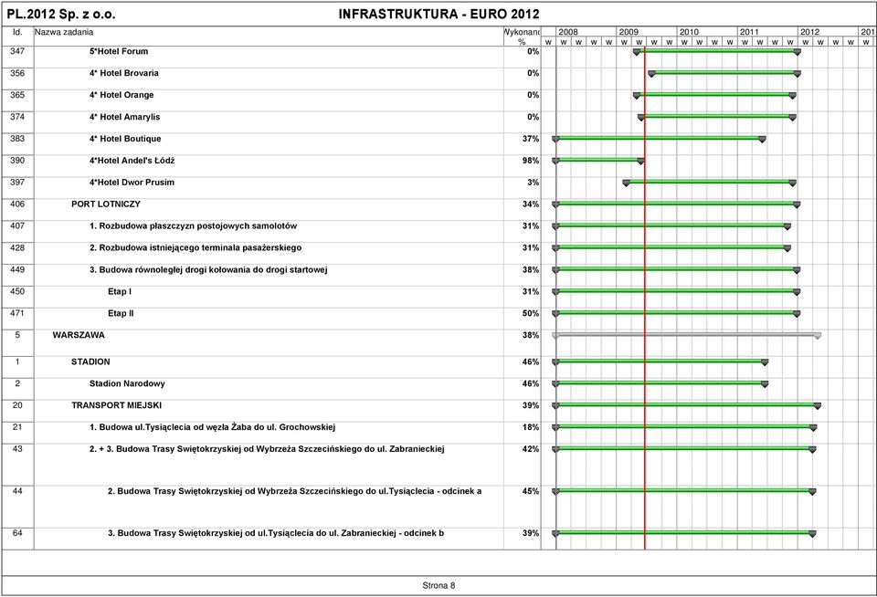Click the 18% completion value for ul.Tysiąclecia
Viewport: 877px width, 597px height.
531,427
